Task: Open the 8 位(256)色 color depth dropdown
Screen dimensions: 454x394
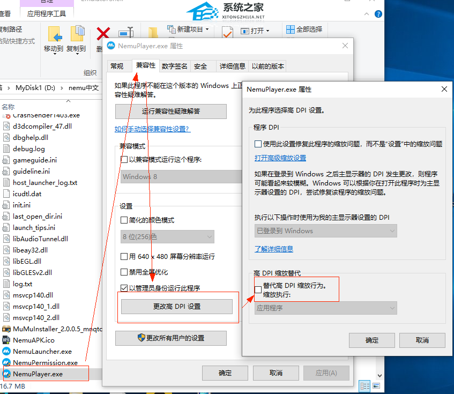Action: pyautogui.click(x=167, y=237)
